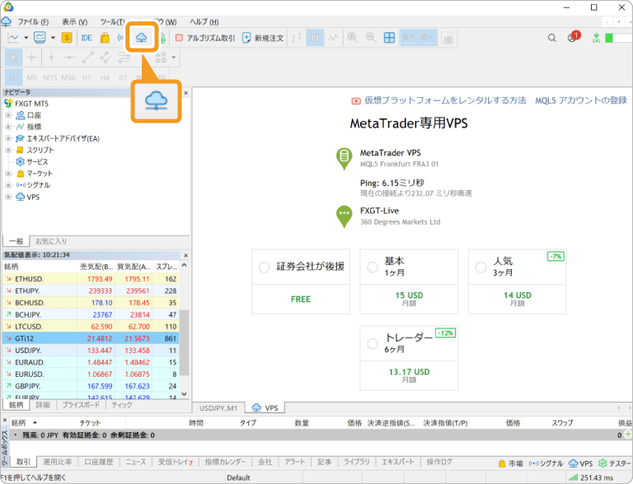Select the Trader 6 month plan radio
This screenshot has height=484, width=633.
[x=373, y=343]
